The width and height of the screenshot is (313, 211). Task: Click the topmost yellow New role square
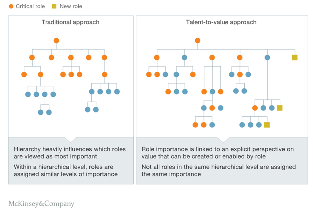[x=294, y=57]
